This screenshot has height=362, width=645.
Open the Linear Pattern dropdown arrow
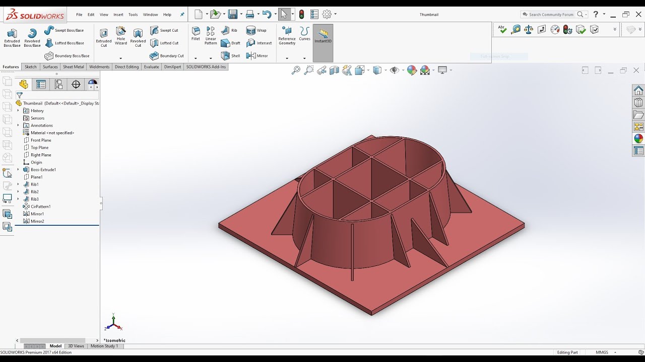coord(211,58)
